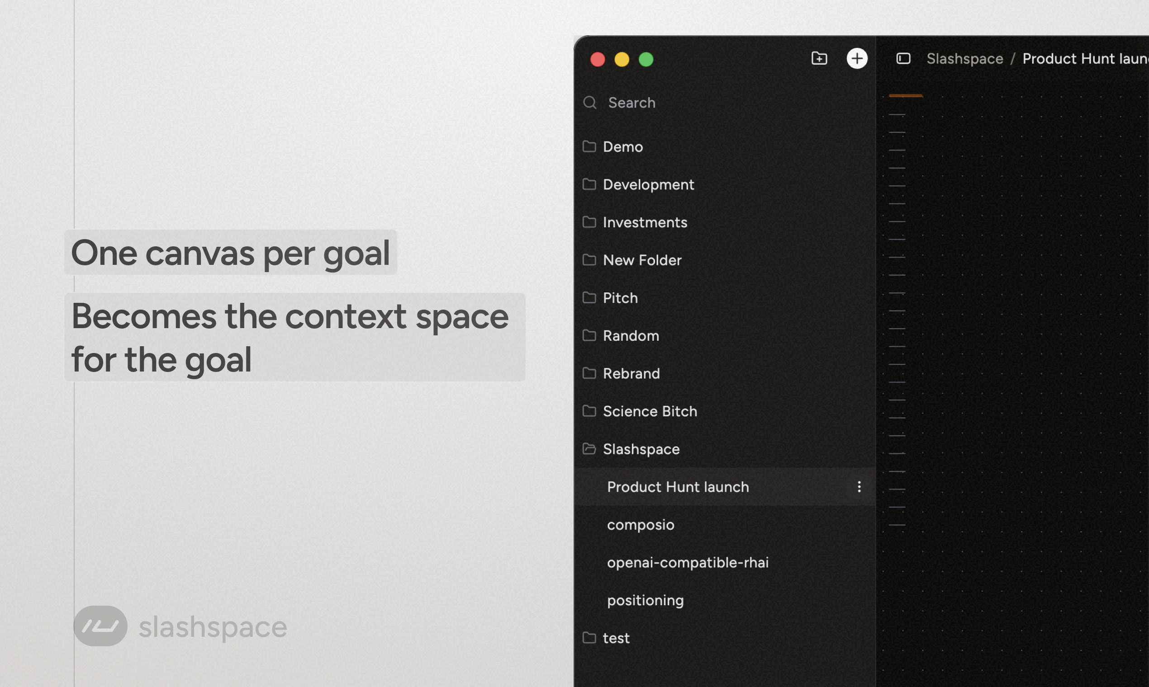Click the search magnifier icon
This screenshot has height=687, width=1149.
click(x=589, y=102)
